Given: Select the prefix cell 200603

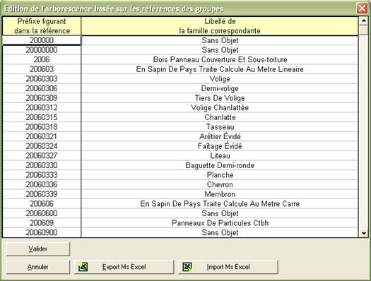Looking at the screenshot, I should pos(42,69).
